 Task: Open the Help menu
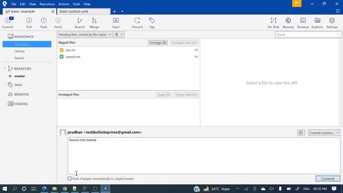(87, 4)
